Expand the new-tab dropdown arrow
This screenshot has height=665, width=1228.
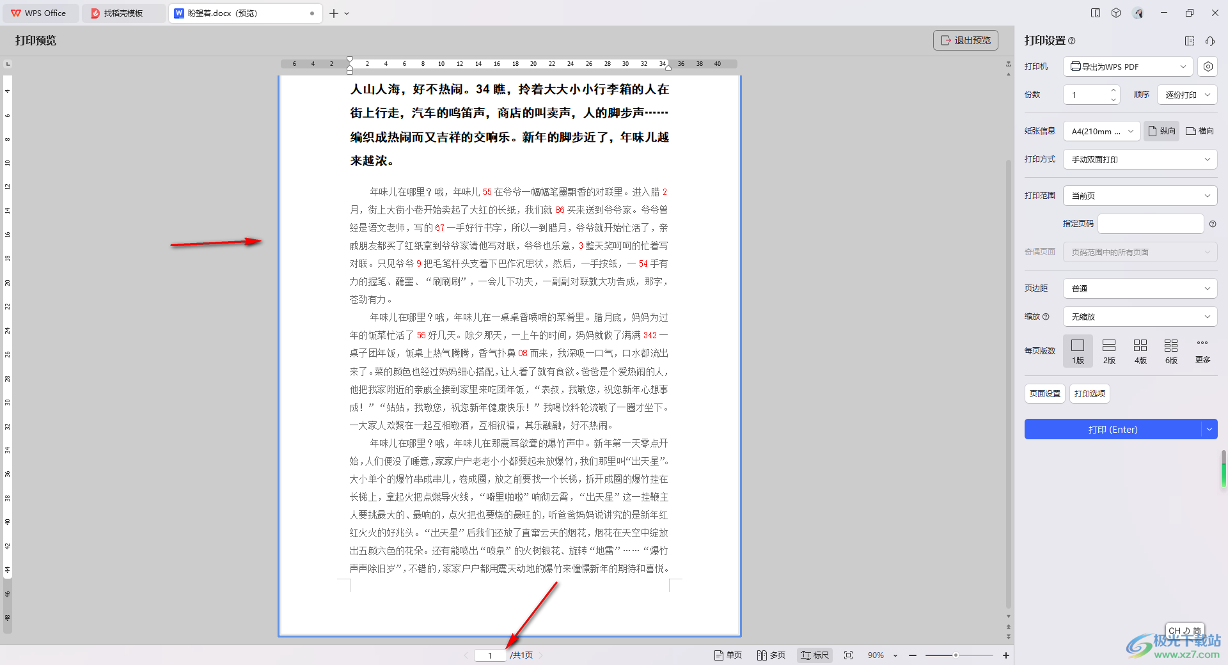pyautogui.click(x=347, y=13)
